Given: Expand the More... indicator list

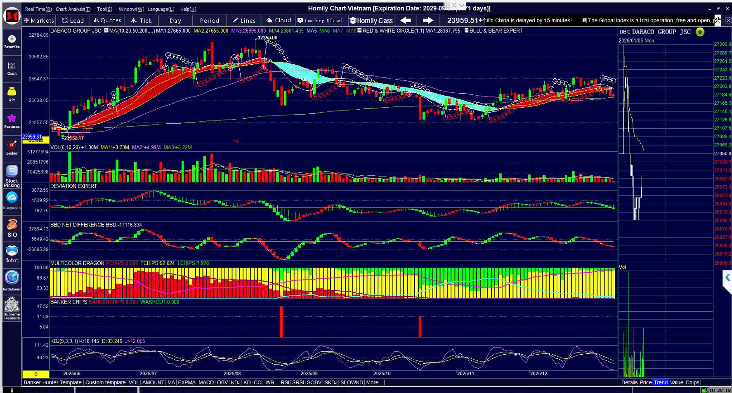Looking at the screenshot, I should point(374,382).
